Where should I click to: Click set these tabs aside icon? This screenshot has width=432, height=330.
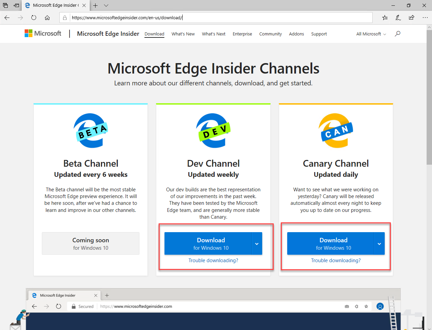tap(16, 5)
